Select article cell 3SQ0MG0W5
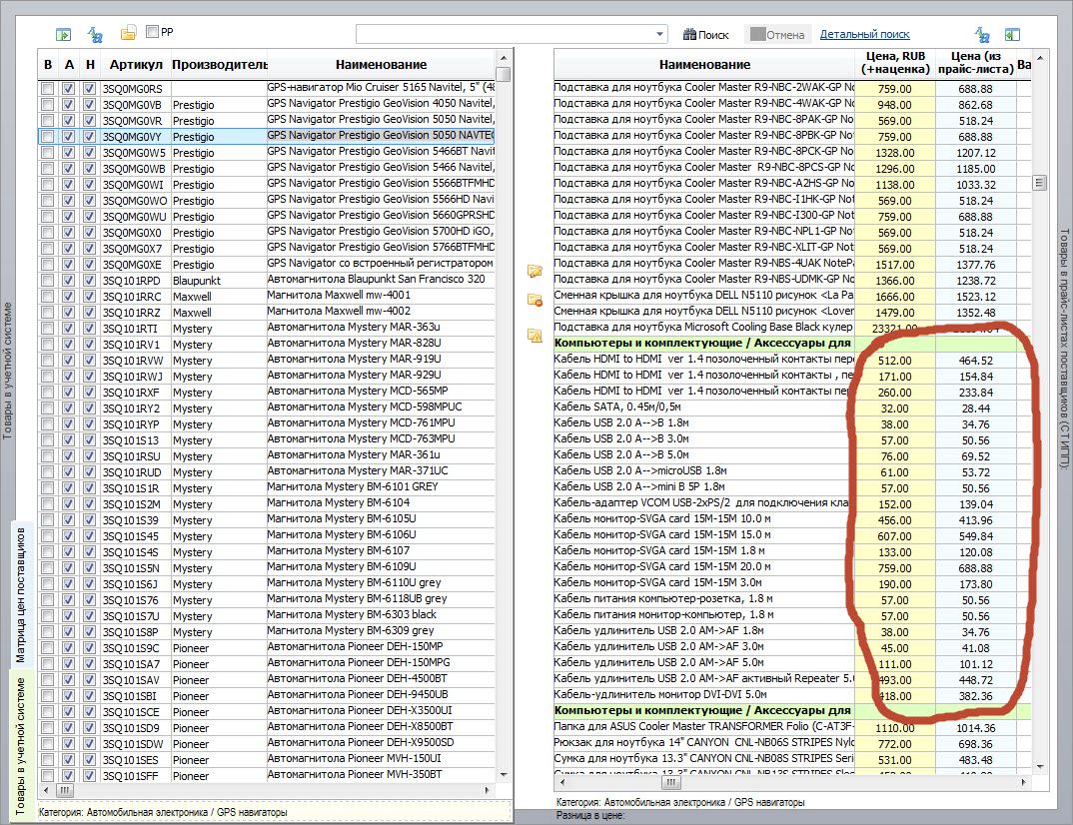Viewport: 1073px width, 825px height. (x=134, y=153)
